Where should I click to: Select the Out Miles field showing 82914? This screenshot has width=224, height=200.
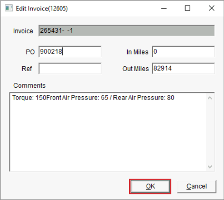pos(183,68)
